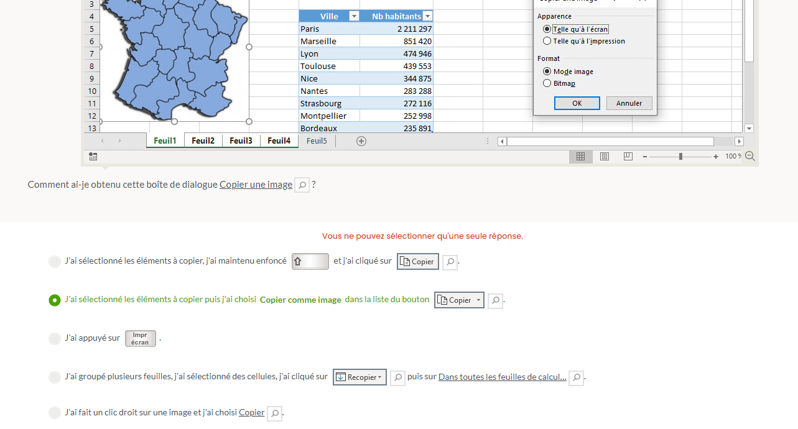Open the Ville column filter dropdown

click(354, 17)
